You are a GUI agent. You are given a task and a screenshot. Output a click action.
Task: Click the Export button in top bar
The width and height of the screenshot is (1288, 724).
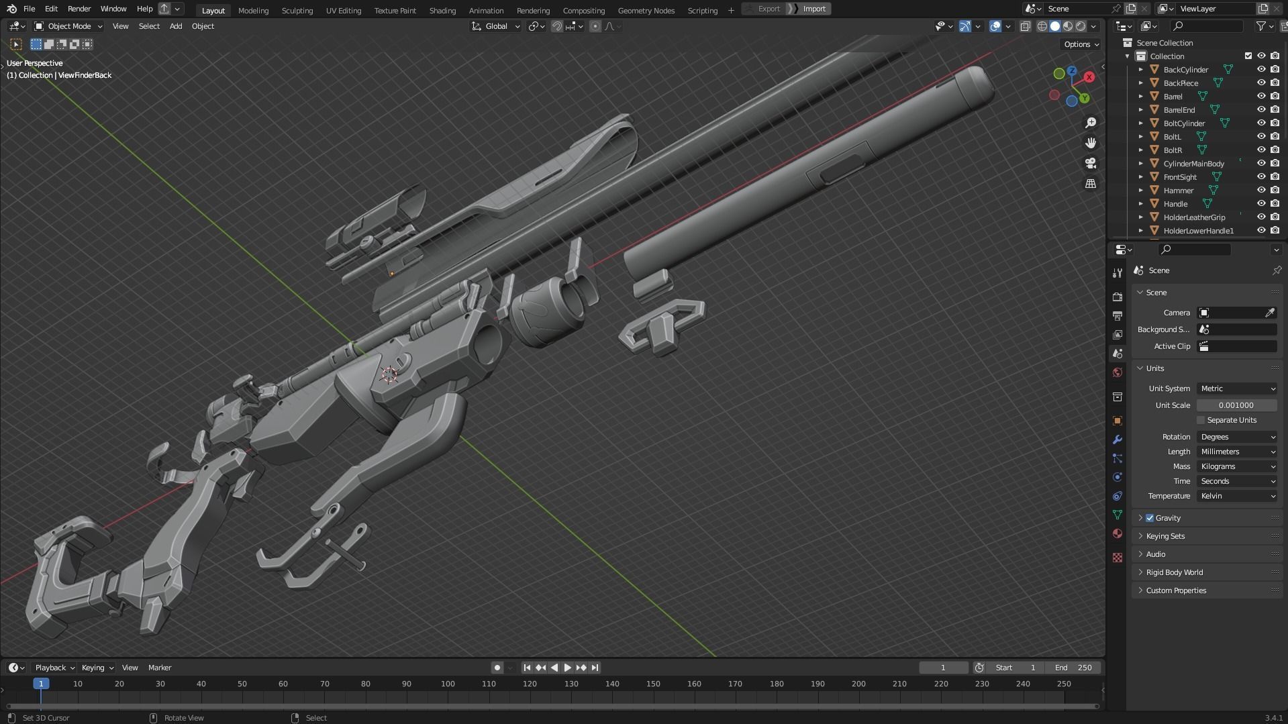[x=764, y=9]
